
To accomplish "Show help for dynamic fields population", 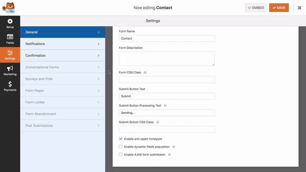I will 174,147.
